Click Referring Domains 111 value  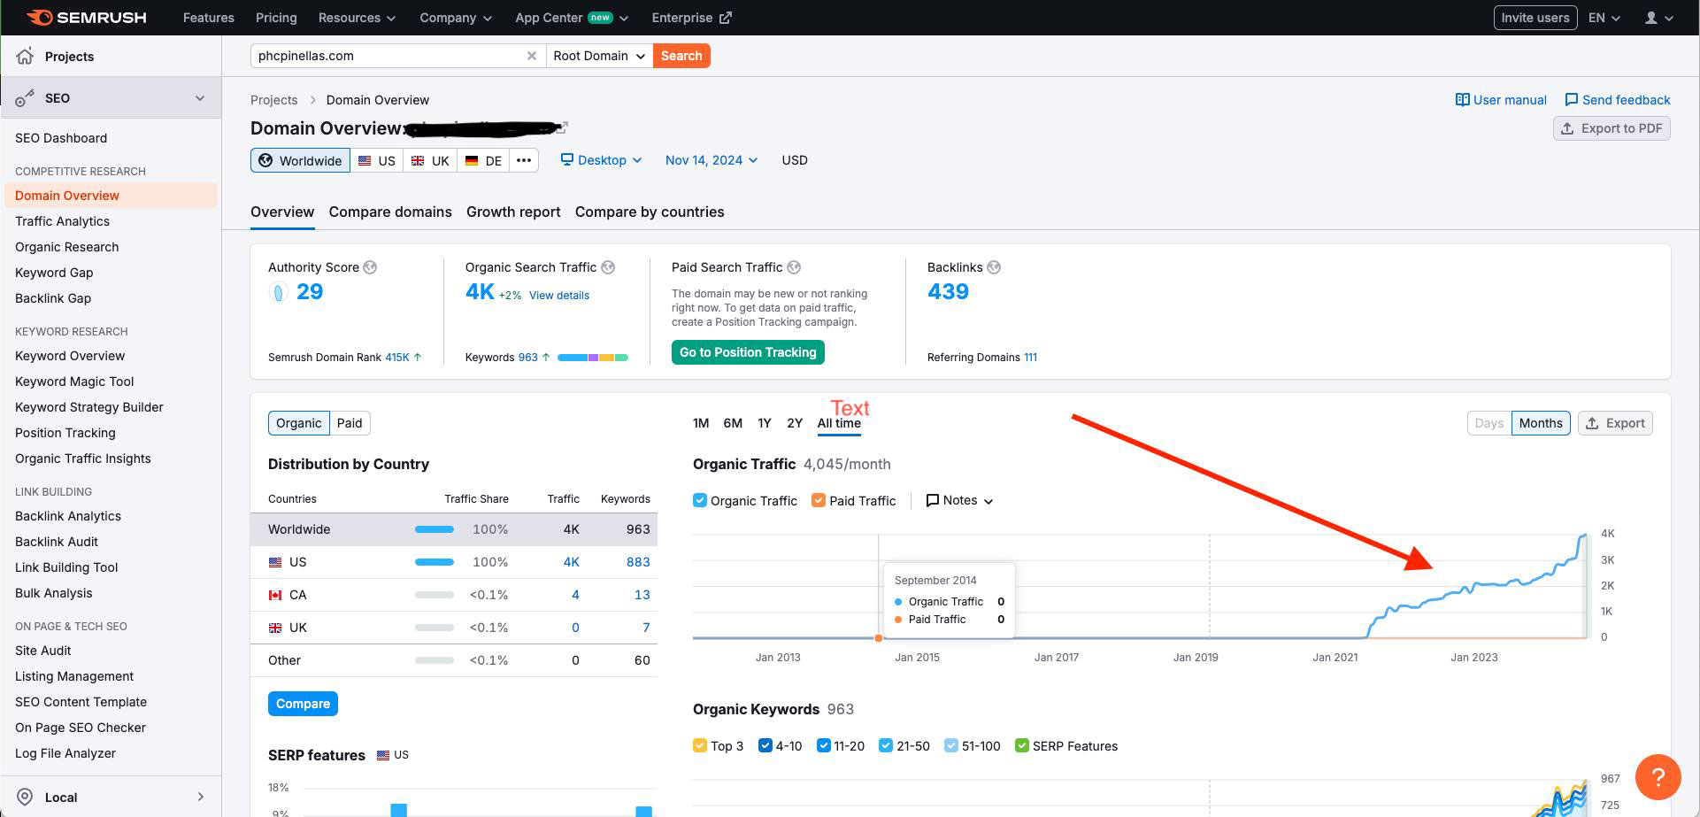[1030, 358]
